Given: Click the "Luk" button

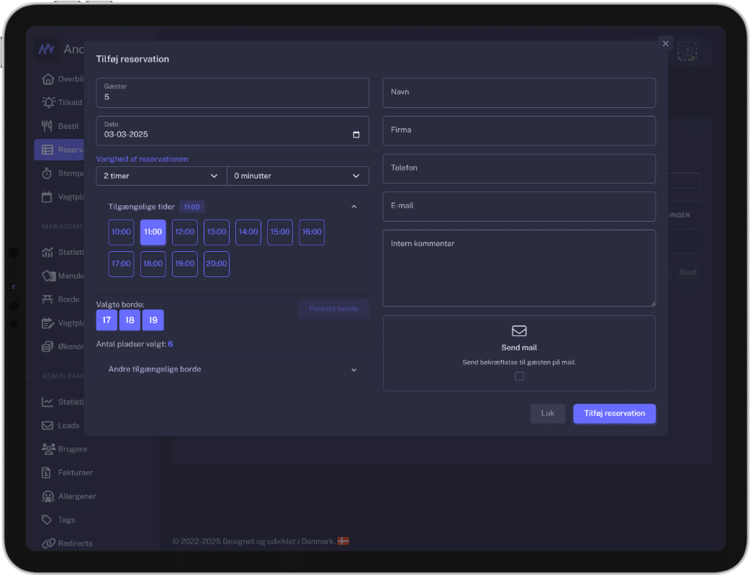Looking at the screenshot, I should 547,414.
